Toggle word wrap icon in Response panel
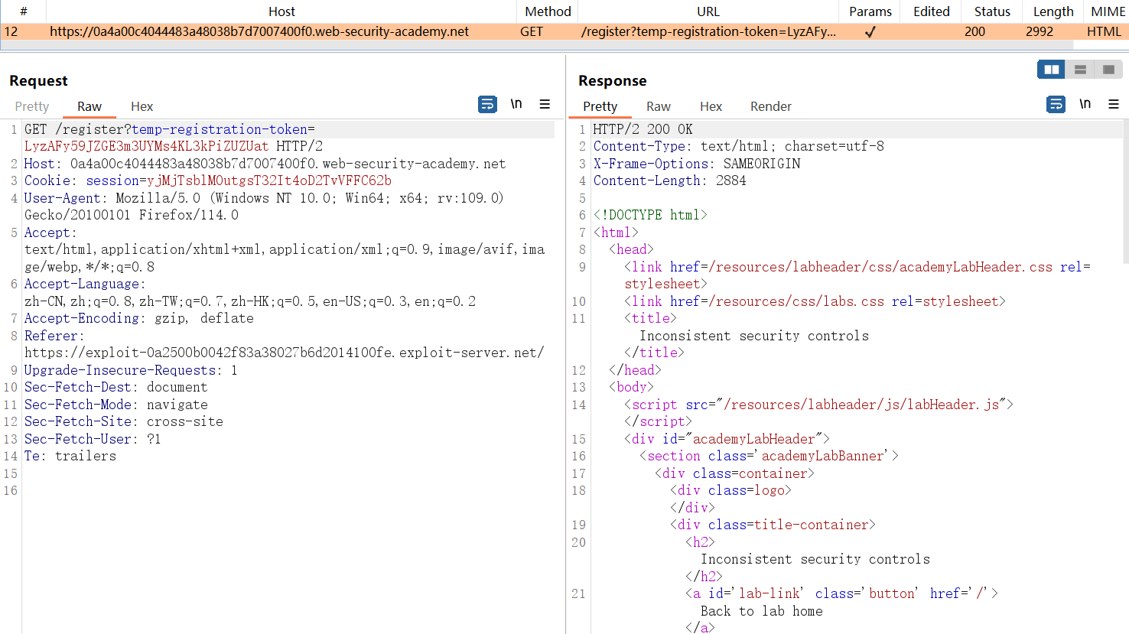This screenshot has height=634, width=1129. click(x=1056, y=104)
